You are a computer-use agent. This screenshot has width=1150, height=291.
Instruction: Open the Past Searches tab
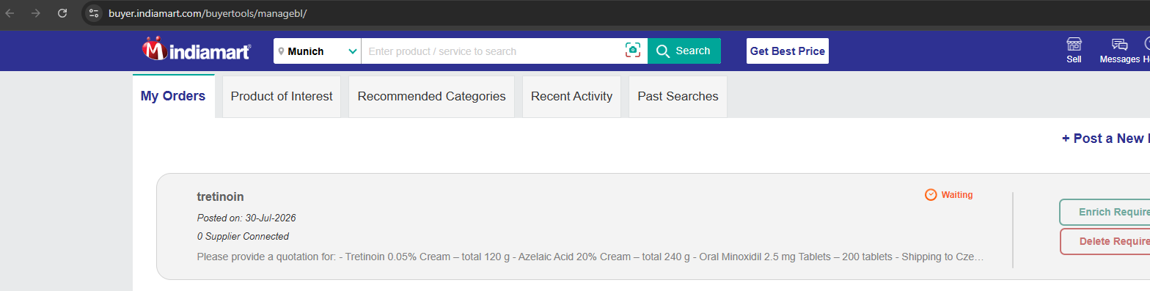(678, 97)
